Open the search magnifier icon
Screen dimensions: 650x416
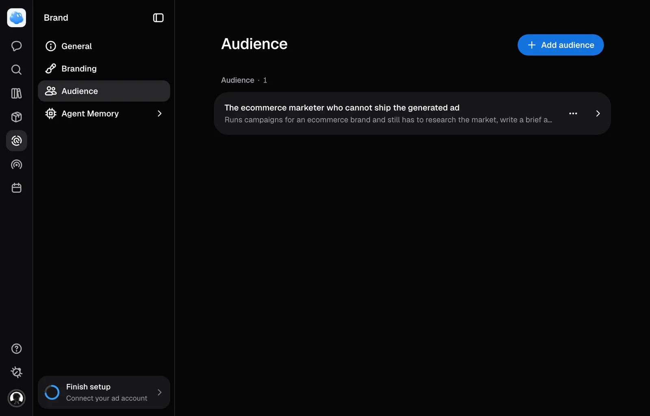pyautogui.click(x=16, y=70)
